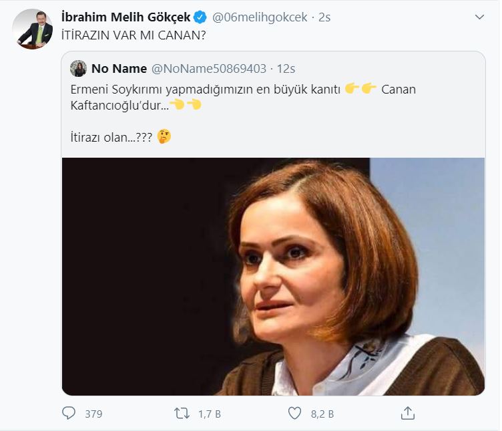
Task: Click the 1,7 B retweet count
Action: coord(209,414)
